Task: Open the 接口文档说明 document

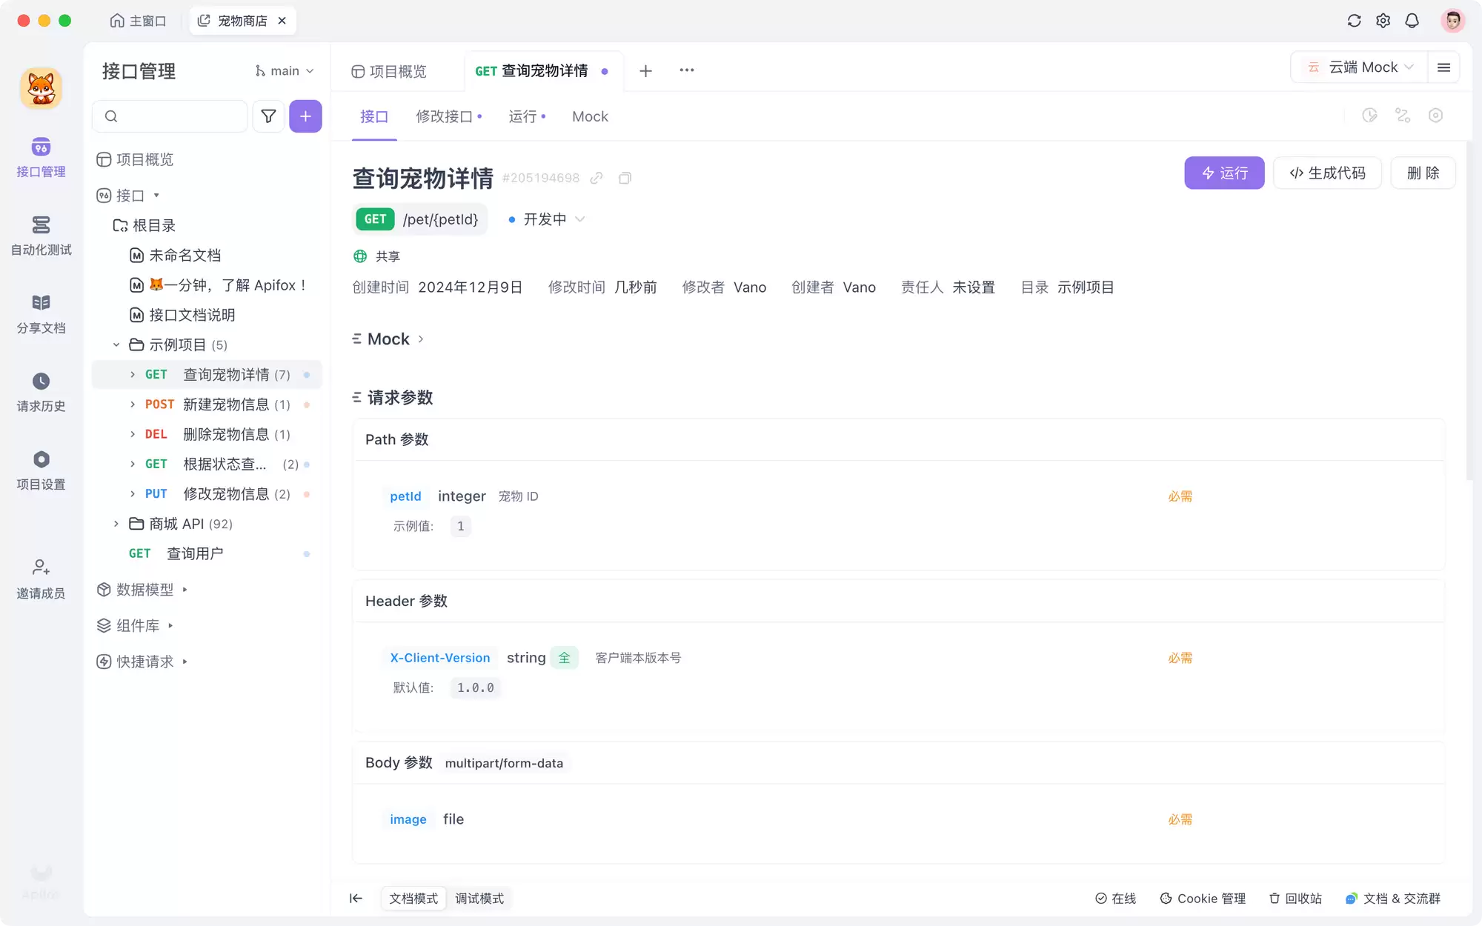Action: [183, 316]
